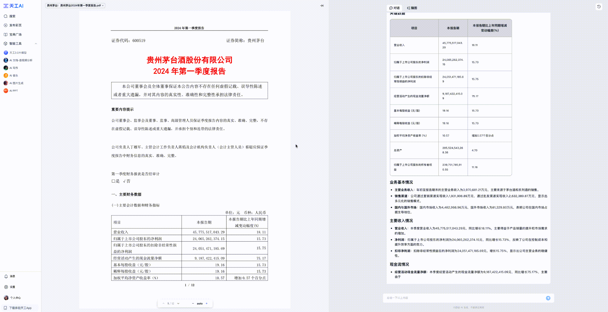608x312 pixels.
Task: Collapse the 智能工具 section chevron
Action: (x=36, y=43)
